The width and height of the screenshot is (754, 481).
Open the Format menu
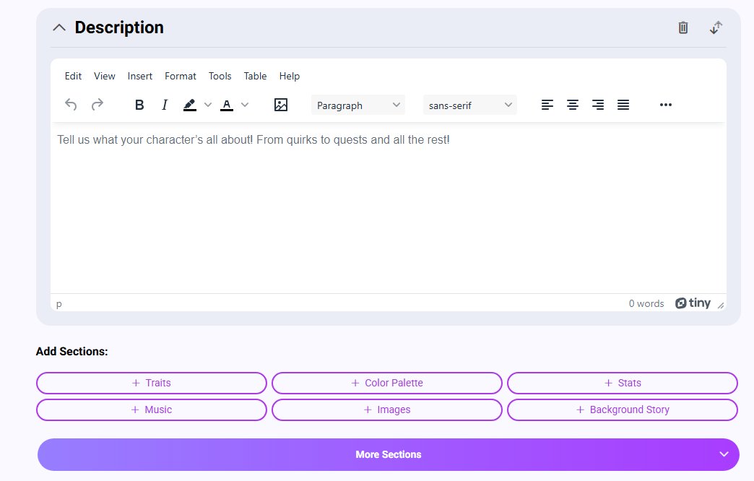coord(181,76)
